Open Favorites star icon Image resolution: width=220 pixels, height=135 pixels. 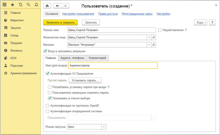pos(13,5)
